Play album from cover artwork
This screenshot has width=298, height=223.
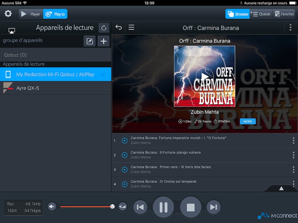[204, 76]
